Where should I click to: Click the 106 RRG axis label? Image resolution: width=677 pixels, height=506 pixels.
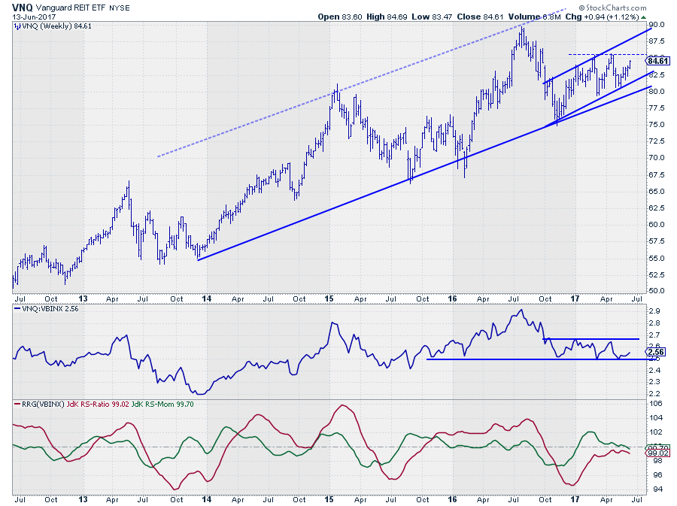tap(656, 404)
